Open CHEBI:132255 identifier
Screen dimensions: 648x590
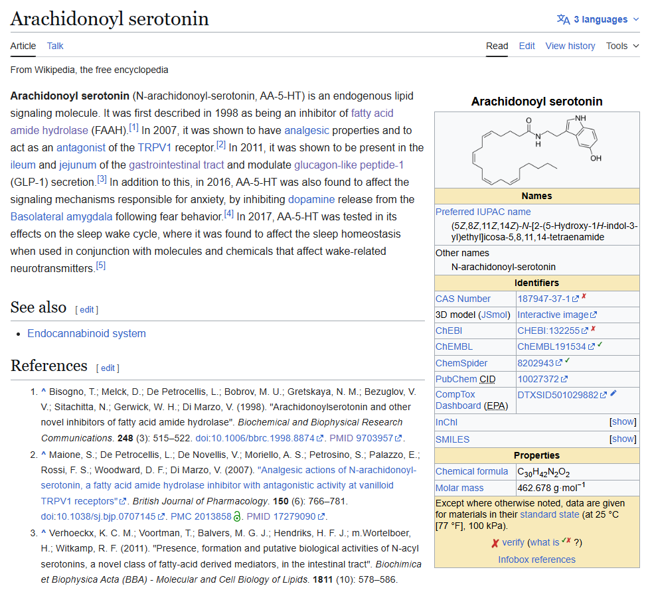[548, 331]
